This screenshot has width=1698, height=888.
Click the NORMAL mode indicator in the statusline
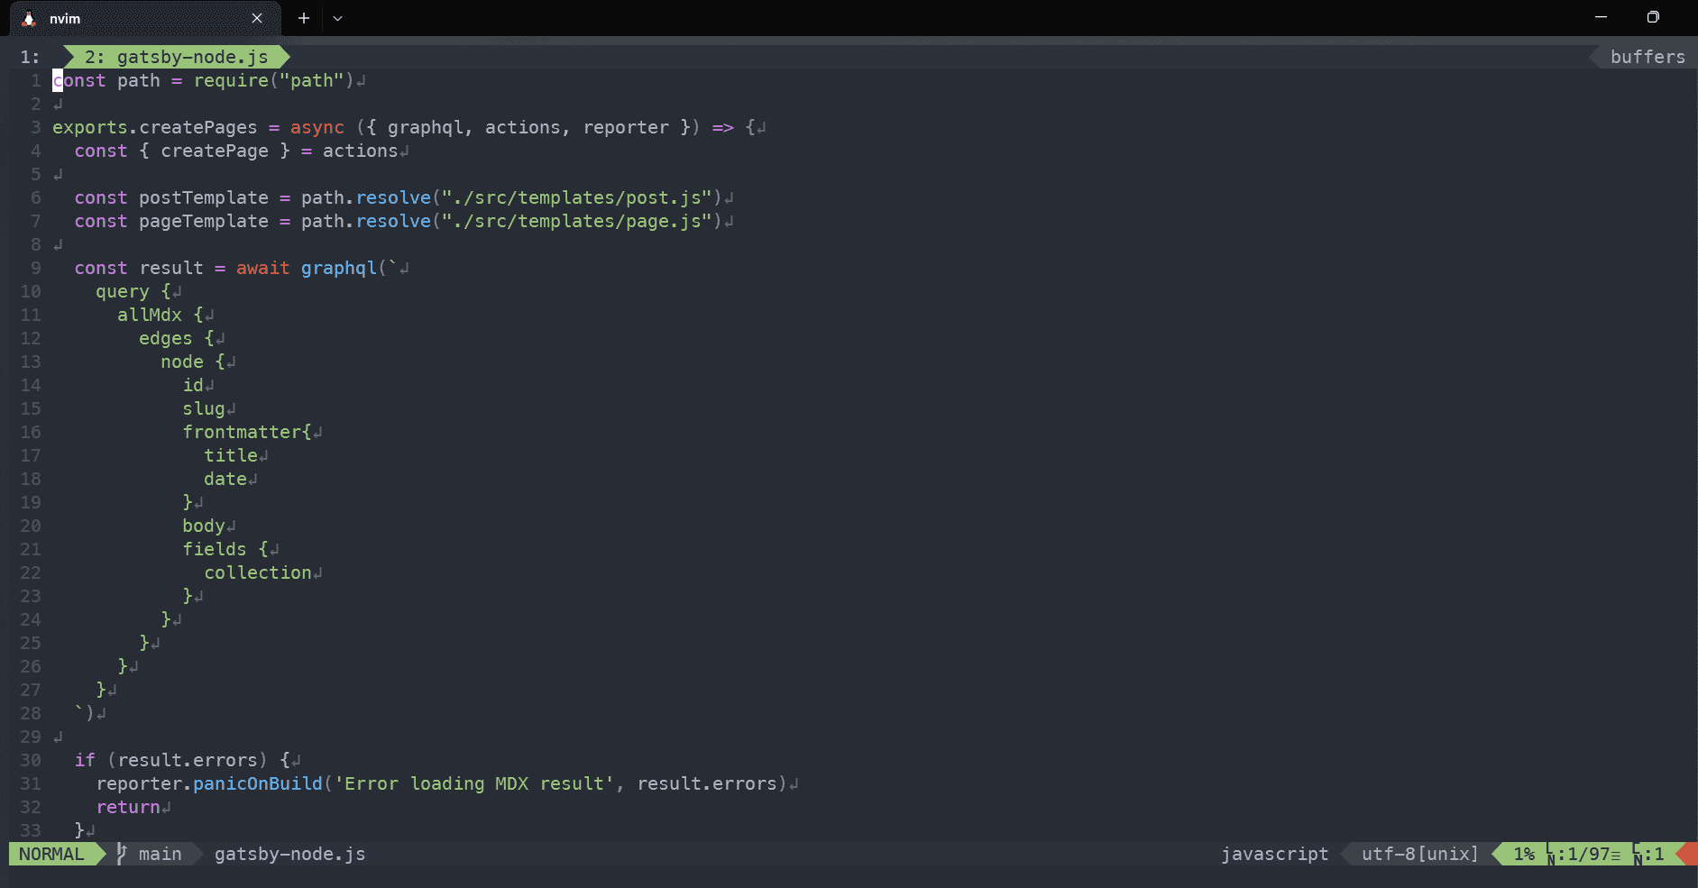51,854
